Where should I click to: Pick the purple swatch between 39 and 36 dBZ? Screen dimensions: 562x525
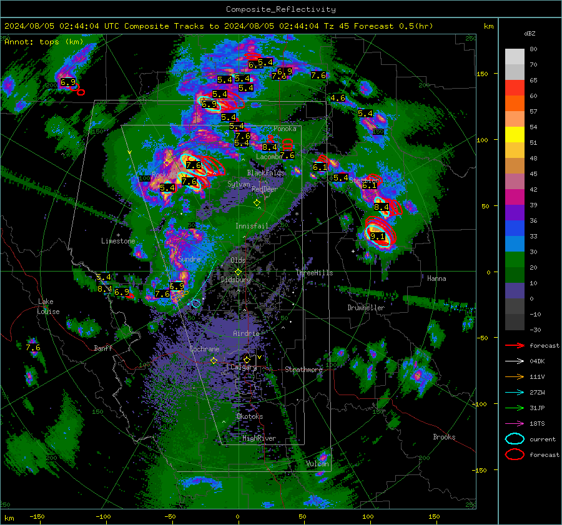pos(515,212)
